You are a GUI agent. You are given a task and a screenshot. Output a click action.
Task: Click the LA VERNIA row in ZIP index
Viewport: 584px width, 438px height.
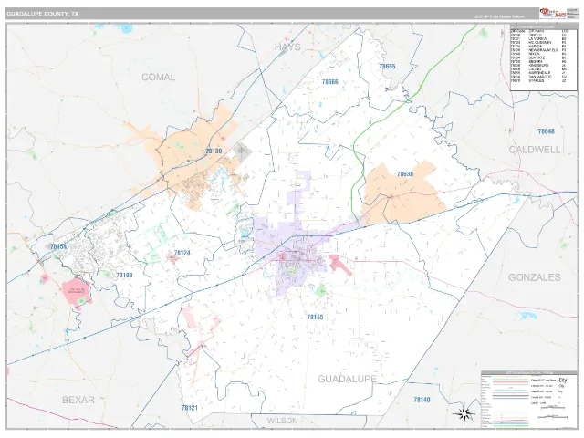pos(538,38)
